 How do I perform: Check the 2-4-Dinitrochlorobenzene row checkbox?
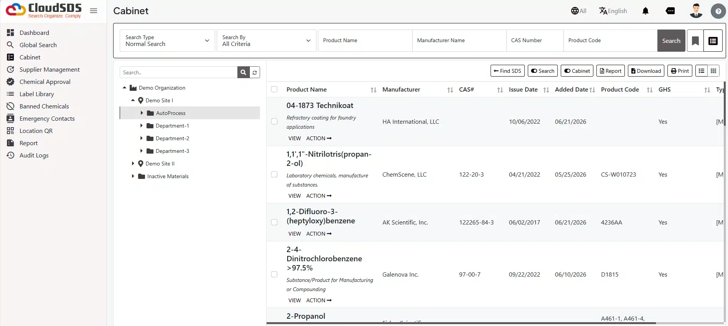click(274, 274)
